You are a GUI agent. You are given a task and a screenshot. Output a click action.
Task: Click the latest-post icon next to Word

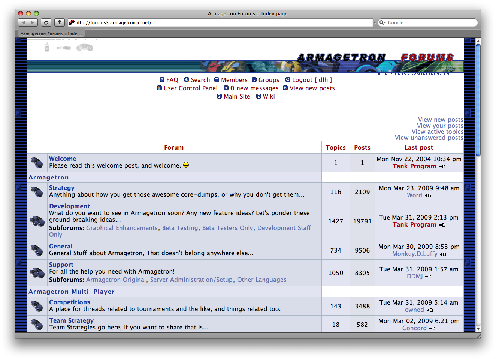[428, 196]
